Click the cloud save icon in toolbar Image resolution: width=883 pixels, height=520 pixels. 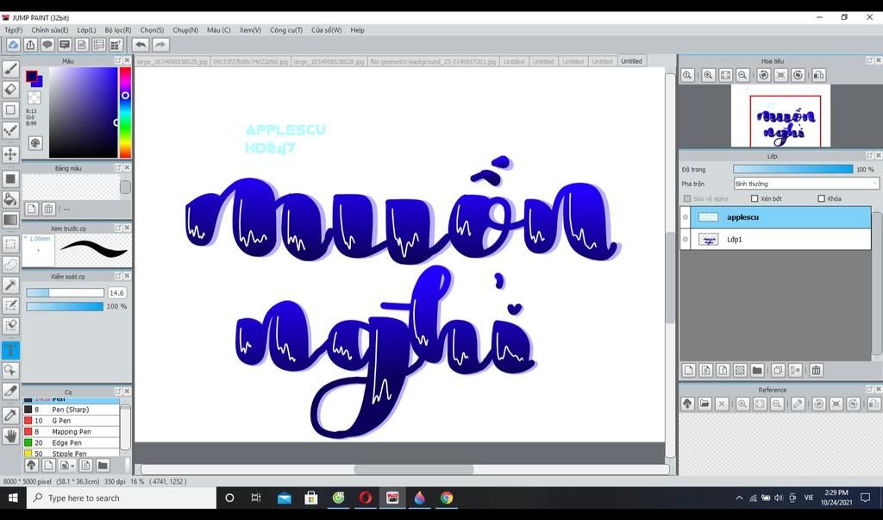pos(13,45)
